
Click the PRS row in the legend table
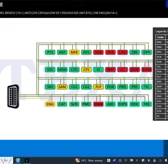(162, 91)
